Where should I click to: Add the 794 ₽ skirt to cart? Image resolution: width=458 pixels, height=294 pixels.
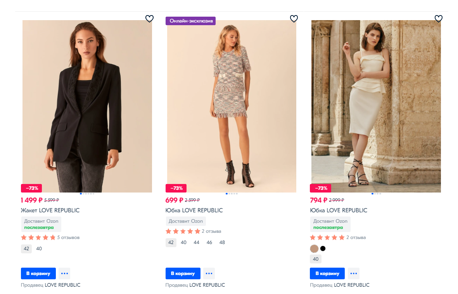click(327, 273)
